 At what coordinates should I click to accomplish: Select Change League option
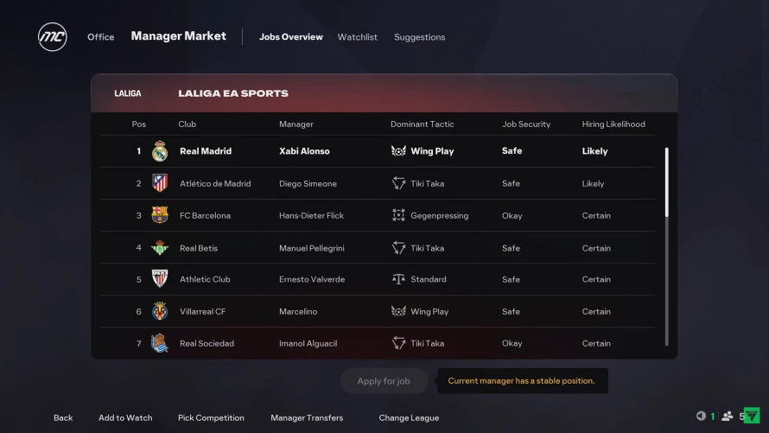409,417
